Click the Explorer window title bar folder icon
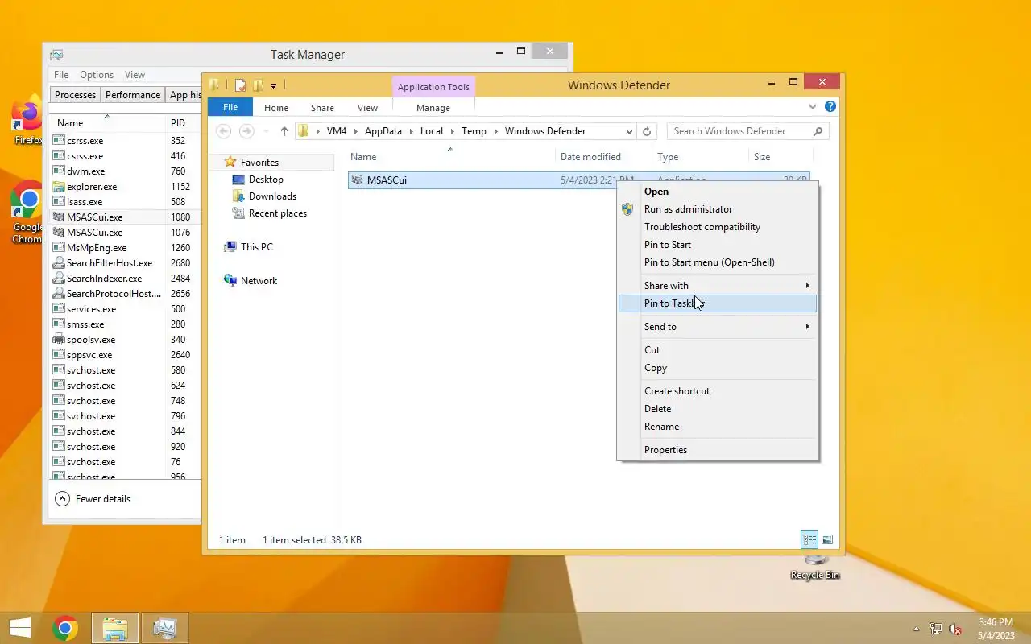This screenshot has height=644, width=1031. click(x=214, y=85)
